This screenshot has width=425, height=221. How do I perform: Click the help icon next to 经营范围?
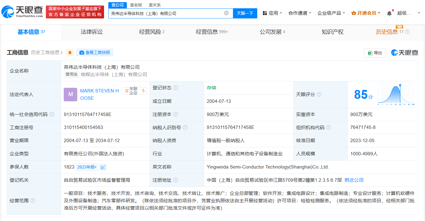point(33,201)
